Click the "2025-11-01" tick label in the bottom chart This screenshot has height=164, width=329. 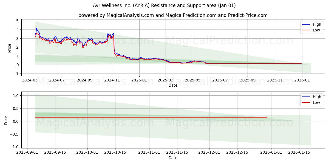pyautogui.click(x=149, y=153)
